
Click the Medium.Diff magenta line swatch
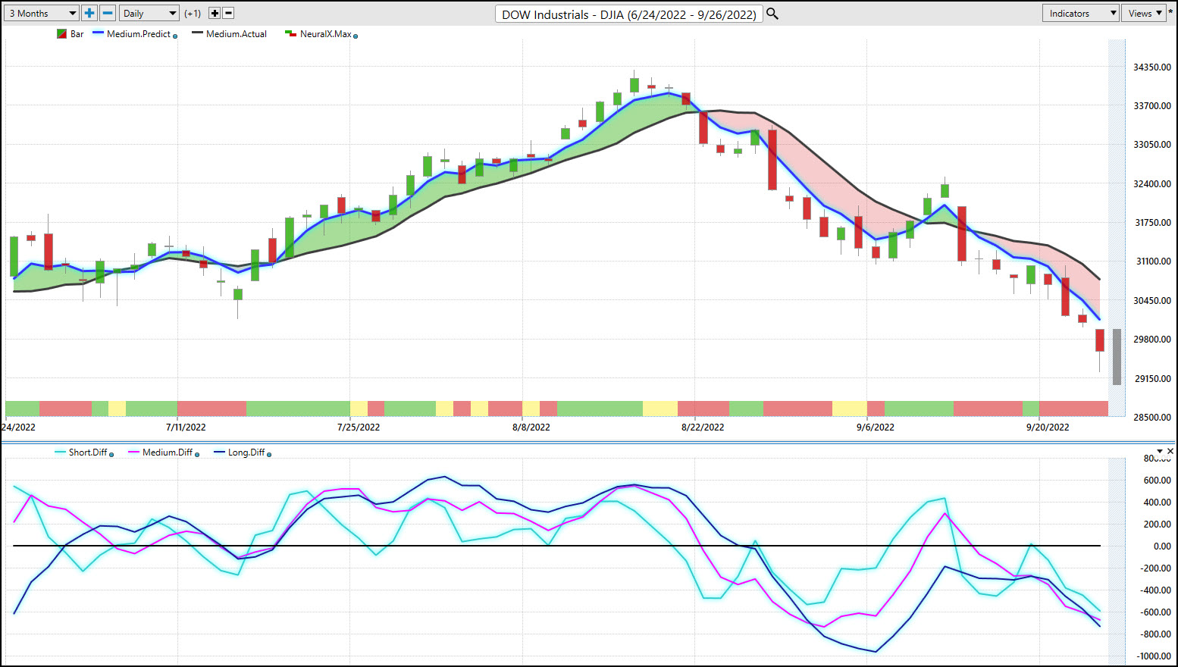pos(134,452)
